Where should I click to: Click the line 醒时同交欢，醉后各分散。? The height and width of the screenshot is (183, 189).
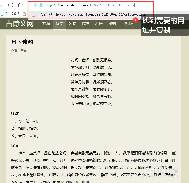tap(92, 97)
